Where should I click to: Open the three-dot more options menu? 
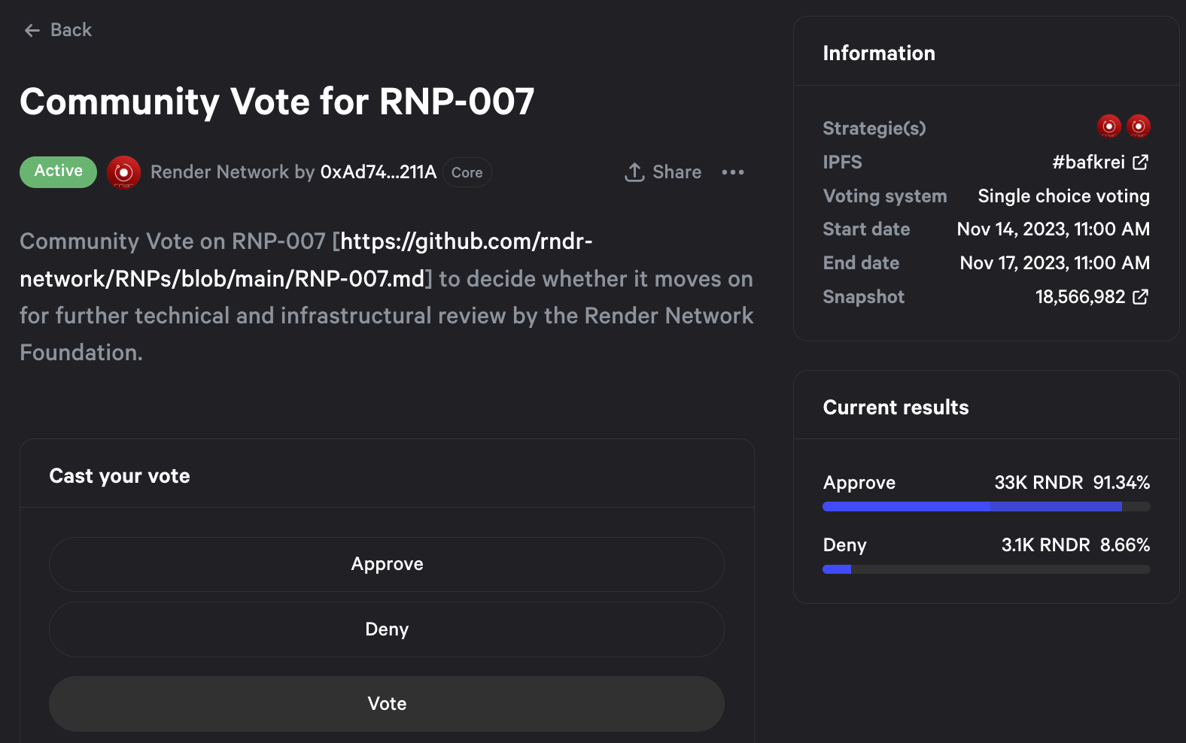[x=732, y=172]
